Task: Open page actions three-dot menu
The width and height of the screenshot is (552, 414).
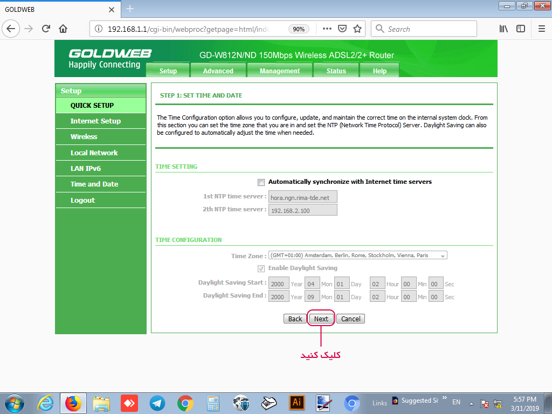Action: click(x=327, y=29)
